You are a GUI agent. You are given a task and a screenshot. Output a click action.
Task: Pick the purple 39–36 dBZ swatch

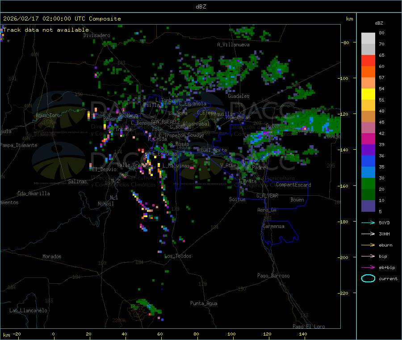368,150
